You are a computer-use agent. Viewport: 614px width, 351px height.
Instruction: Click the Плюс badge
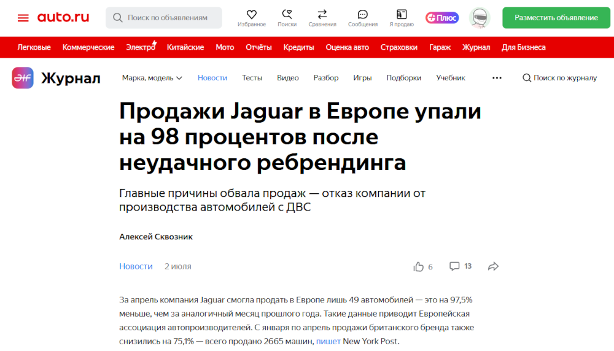(442, 18)
